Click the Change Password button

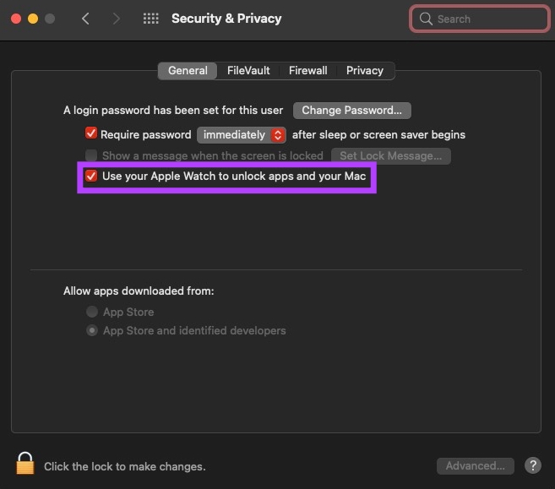[x=351, y=111]
